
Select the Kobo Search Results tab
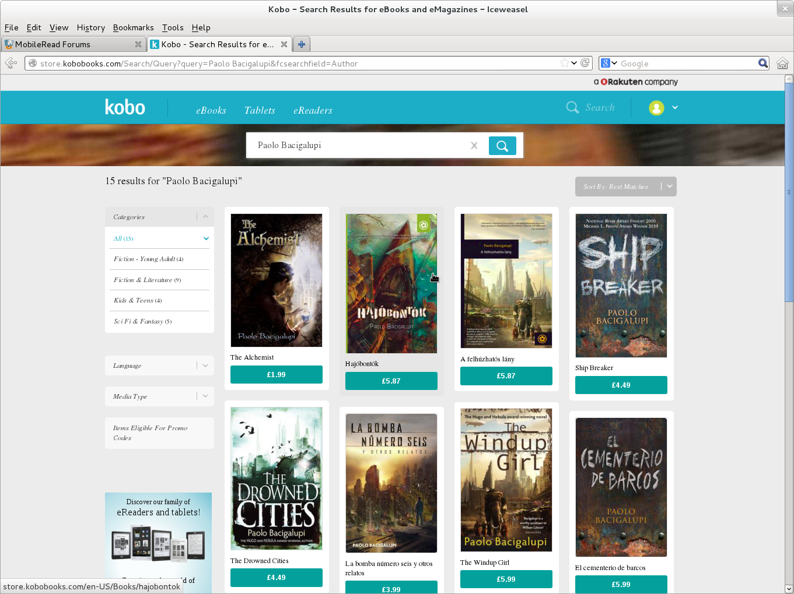[219, 44]
